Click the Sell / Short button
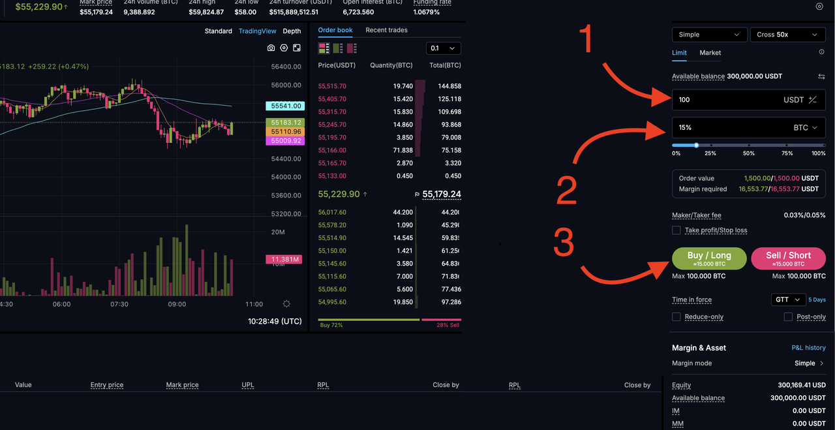Image resolution: width=835 pixels, height=430 pixels. [x=788, y=258]
